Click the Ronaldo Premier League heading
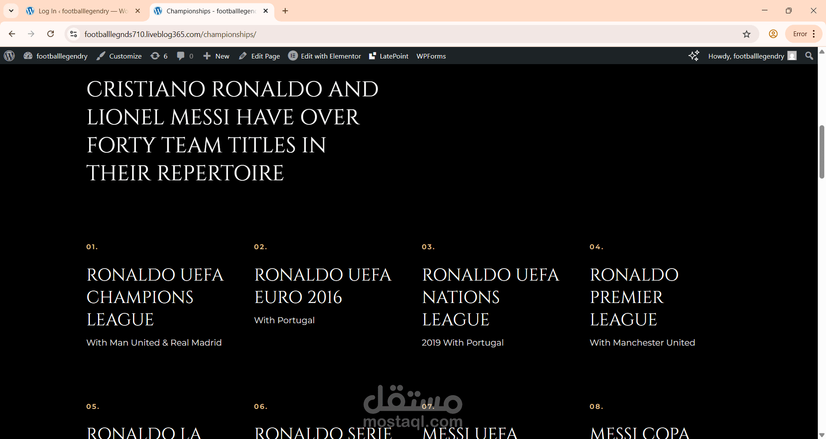Viewport: 826px width, 439px height. tap(634, 297)
